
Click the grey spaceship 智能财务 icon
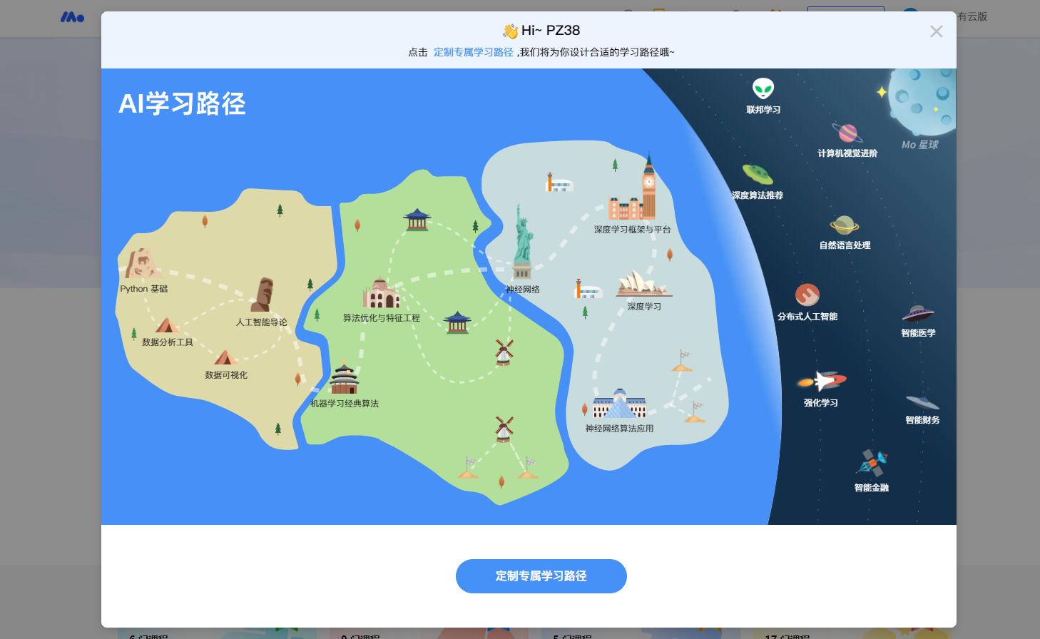[x=922, y=402]
